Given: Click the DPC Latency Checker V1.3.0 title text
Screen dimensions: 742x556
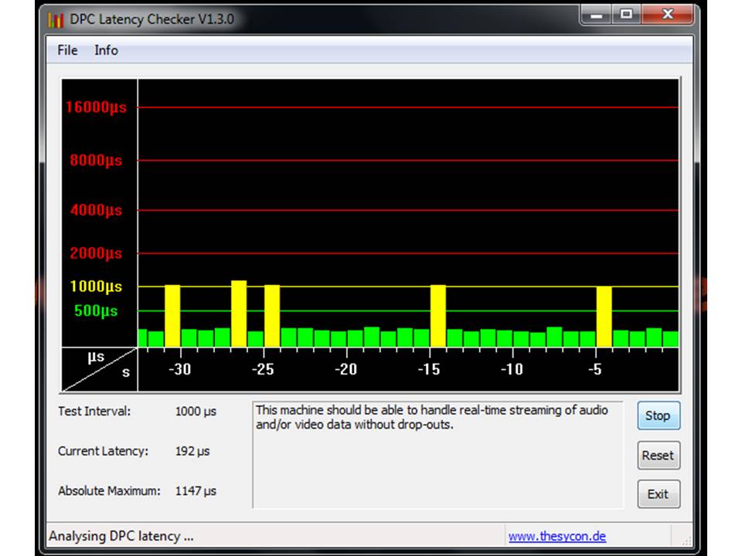Looking at the screenshot, I should tap(152, 19).
